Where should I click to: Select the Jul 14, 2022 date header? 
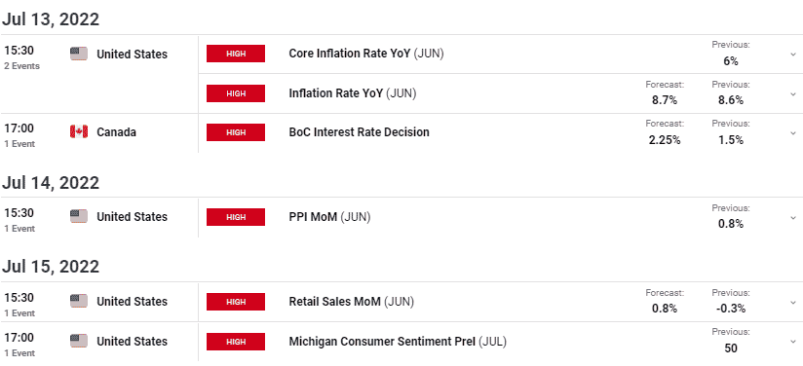tap(51, 183)
